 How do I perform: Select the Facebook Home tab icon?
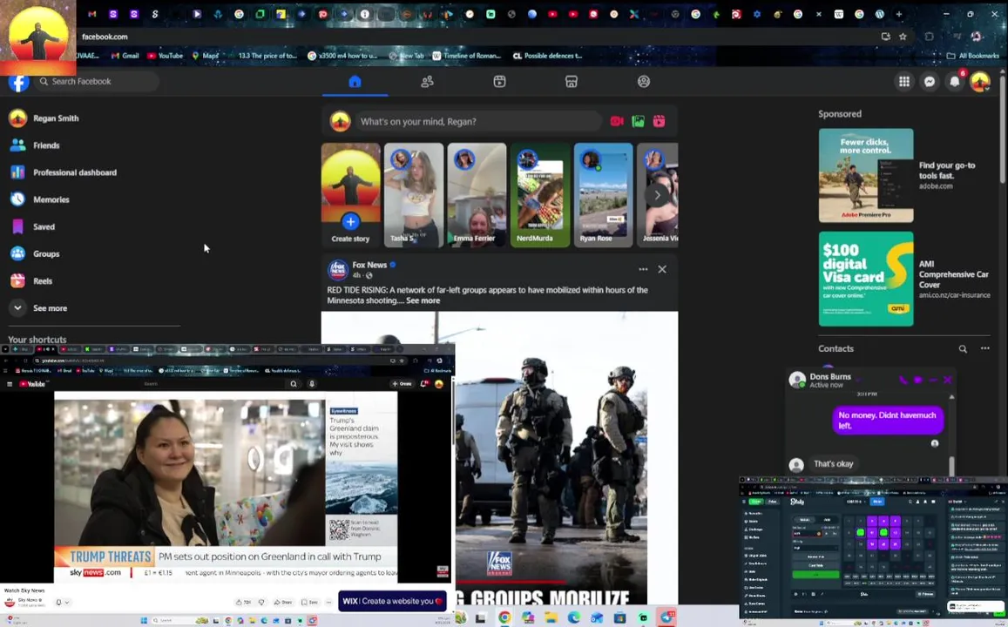[x=355, y=82]
